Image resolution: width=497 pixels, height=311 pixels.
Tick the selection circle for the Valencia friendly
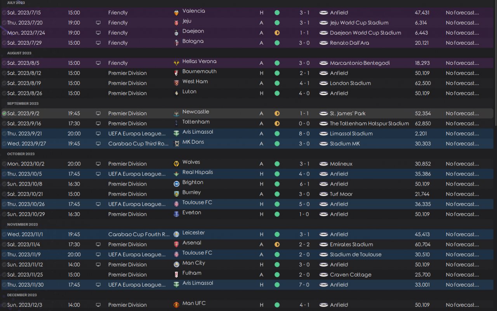click(x=4, y=13)
